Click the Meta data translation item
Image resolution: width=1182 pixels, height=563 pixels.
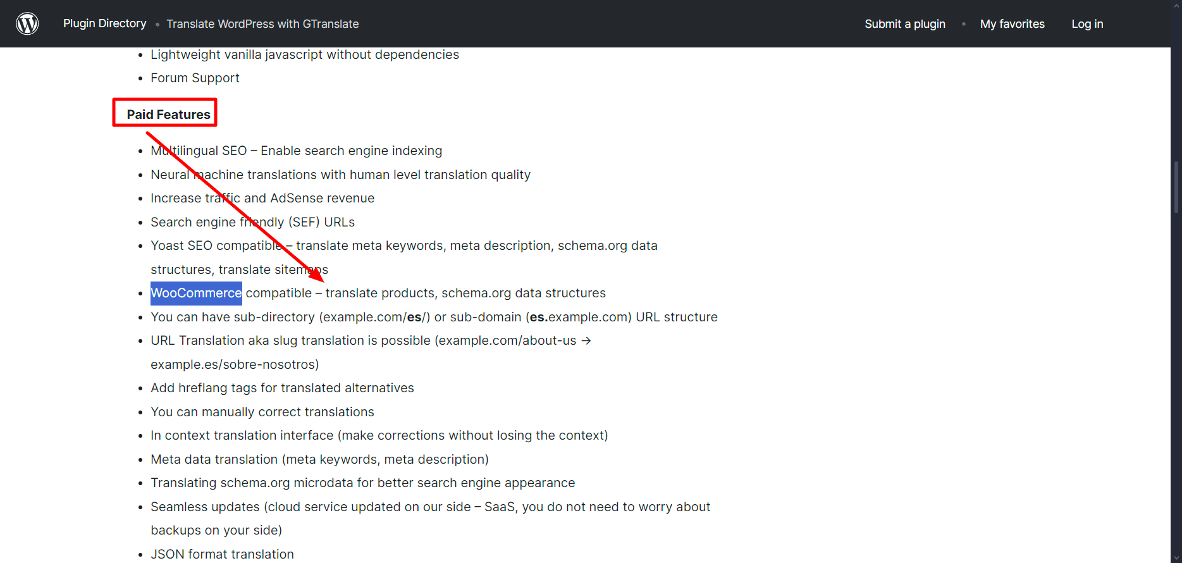[319, 459]
